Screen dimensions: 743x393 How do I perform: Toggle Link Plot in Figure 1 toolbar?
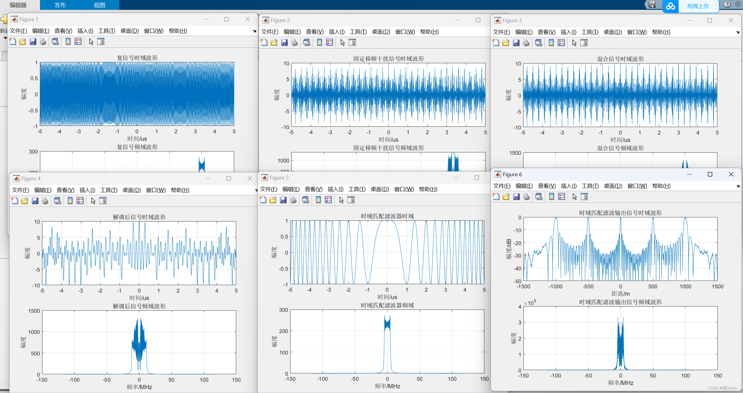click(55, 42)
